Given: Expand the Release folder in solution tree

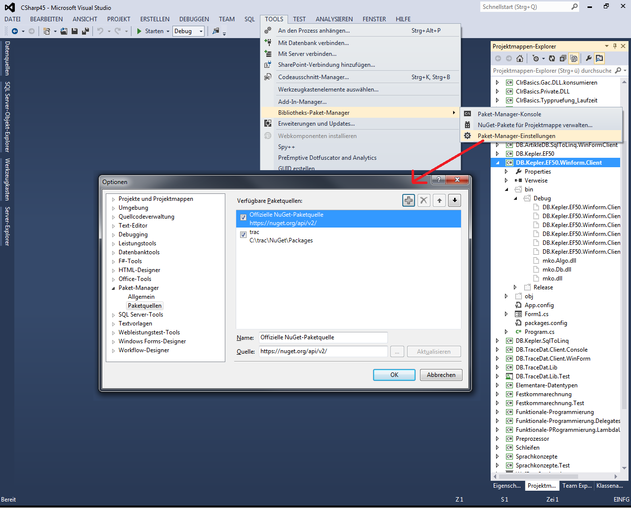Looking at the screenshot, I should [515, 287].
